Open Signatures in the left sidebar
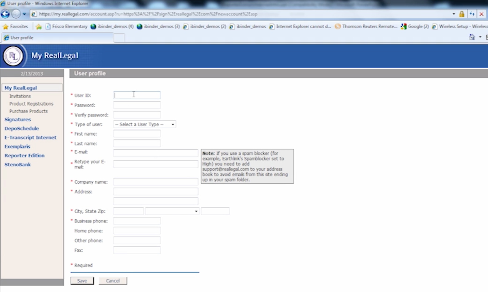The image size is (488, 292). 18,119
